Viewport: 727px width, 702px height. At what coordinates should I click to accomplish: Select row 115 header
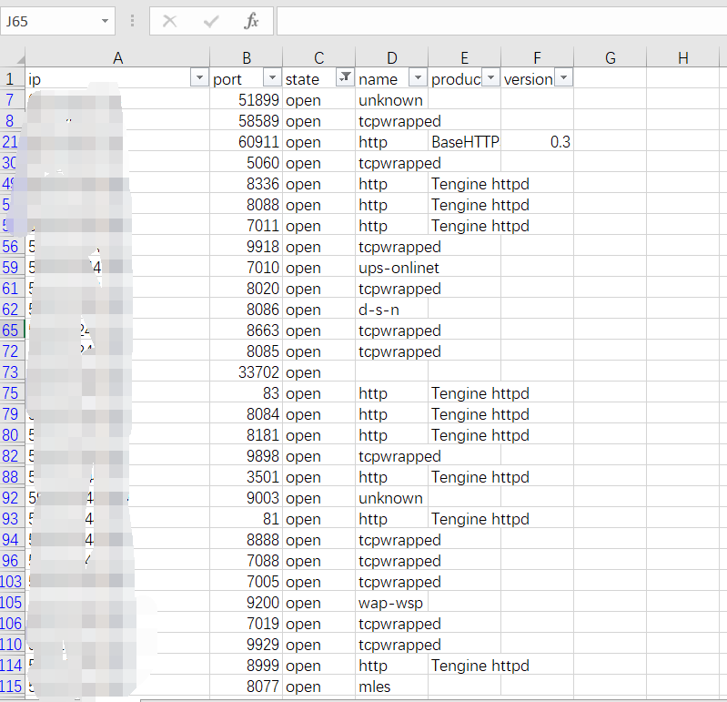coord(12,686)
